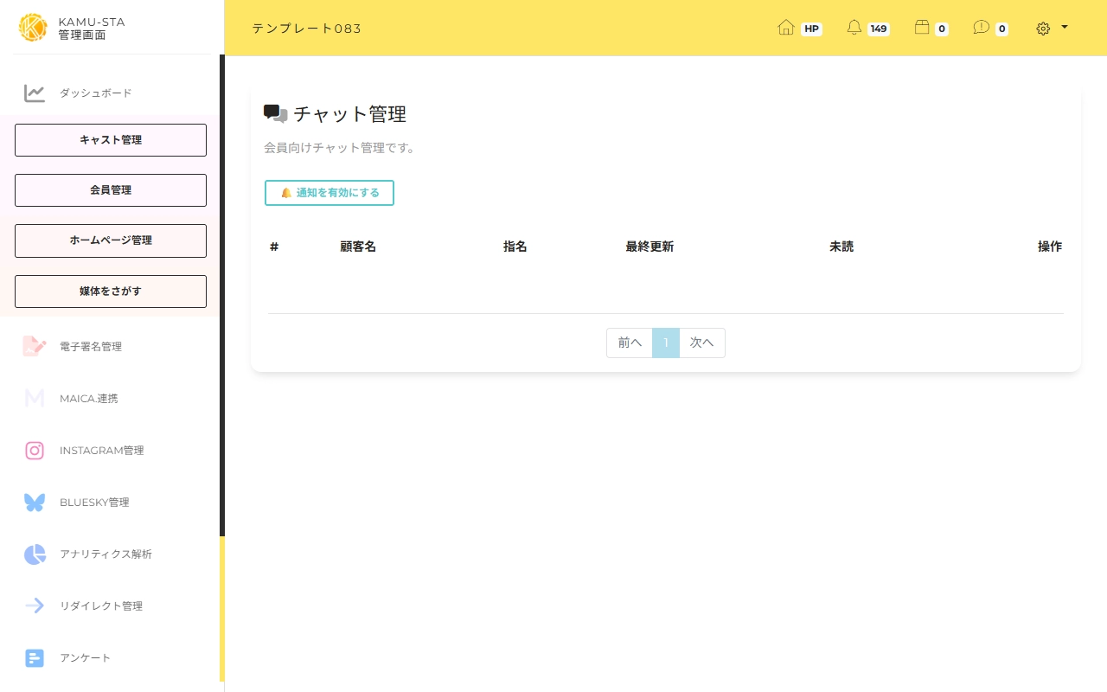This screenshot has width=1107, height=692.
Task: Open notifications via the bell icon
Action: tap(854, 28)
